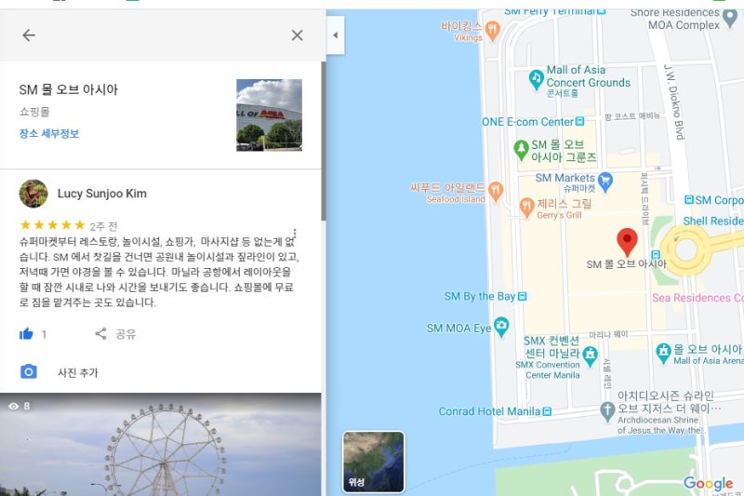This screenshot has height=496, width=744.
Task: Close the place panel with X
Action: [297, 35]
